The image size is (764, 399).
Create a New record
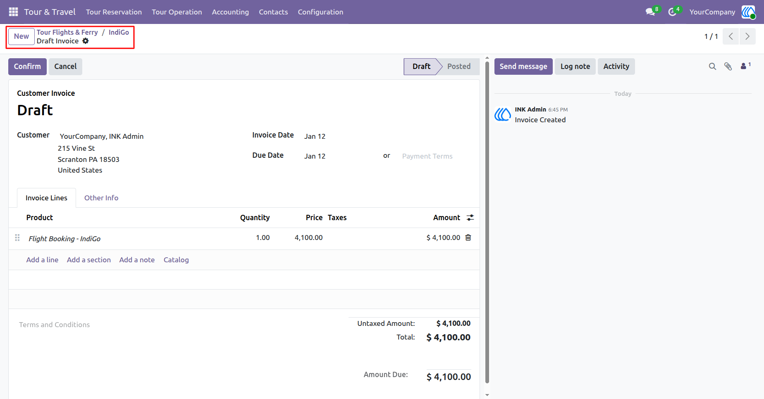21,36
